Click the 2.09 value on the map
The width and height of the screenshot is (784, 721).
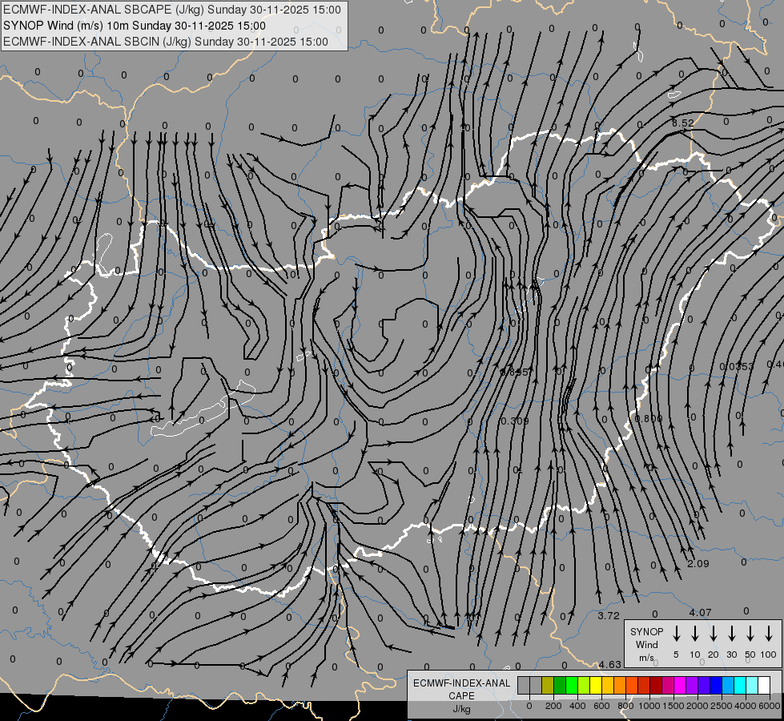point(698,564)
